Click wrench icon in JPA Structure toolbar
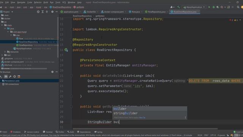Viewport: 243px width, 137px height. [x=10, y=76]
